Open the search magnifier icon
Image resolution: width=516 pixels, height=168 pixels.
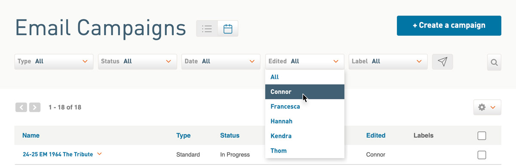pos(494,63)
